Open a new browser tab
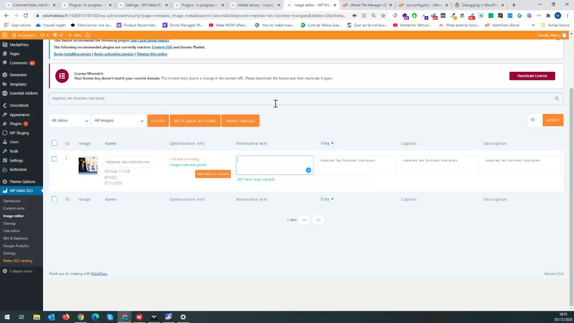The width and height of the screenshot is (574, 323). (513, 5)
